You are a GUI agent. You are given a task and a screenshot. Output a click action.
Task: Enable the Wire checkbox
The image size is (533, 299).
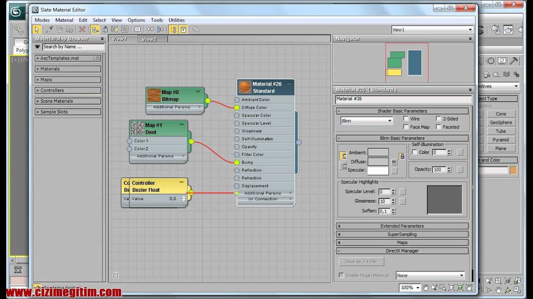[406, 119]
